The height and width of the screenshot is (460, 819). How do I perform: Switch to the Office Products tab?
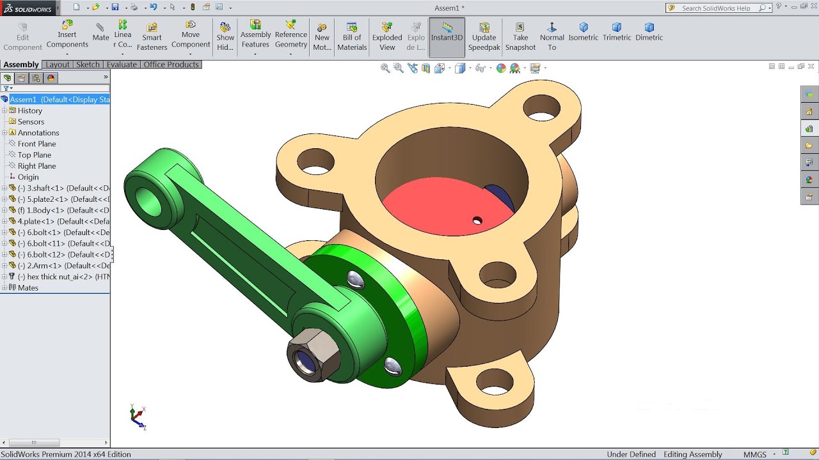171,65
